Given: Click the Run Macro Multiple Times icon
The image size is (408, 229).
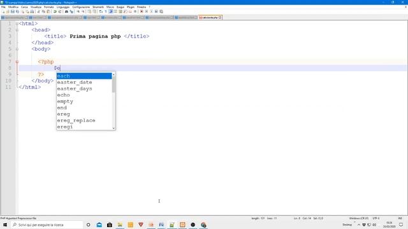Looking at the screenshot, I should pyautogui.click(x=156, y=11).
